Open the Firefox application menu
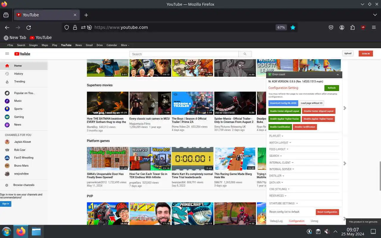The image size is (381, 238). tap(374, 27)
